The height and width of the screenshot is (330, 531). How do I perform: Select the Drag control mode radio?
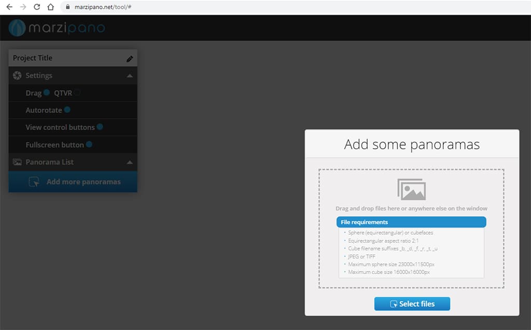[x=47, y=93]
